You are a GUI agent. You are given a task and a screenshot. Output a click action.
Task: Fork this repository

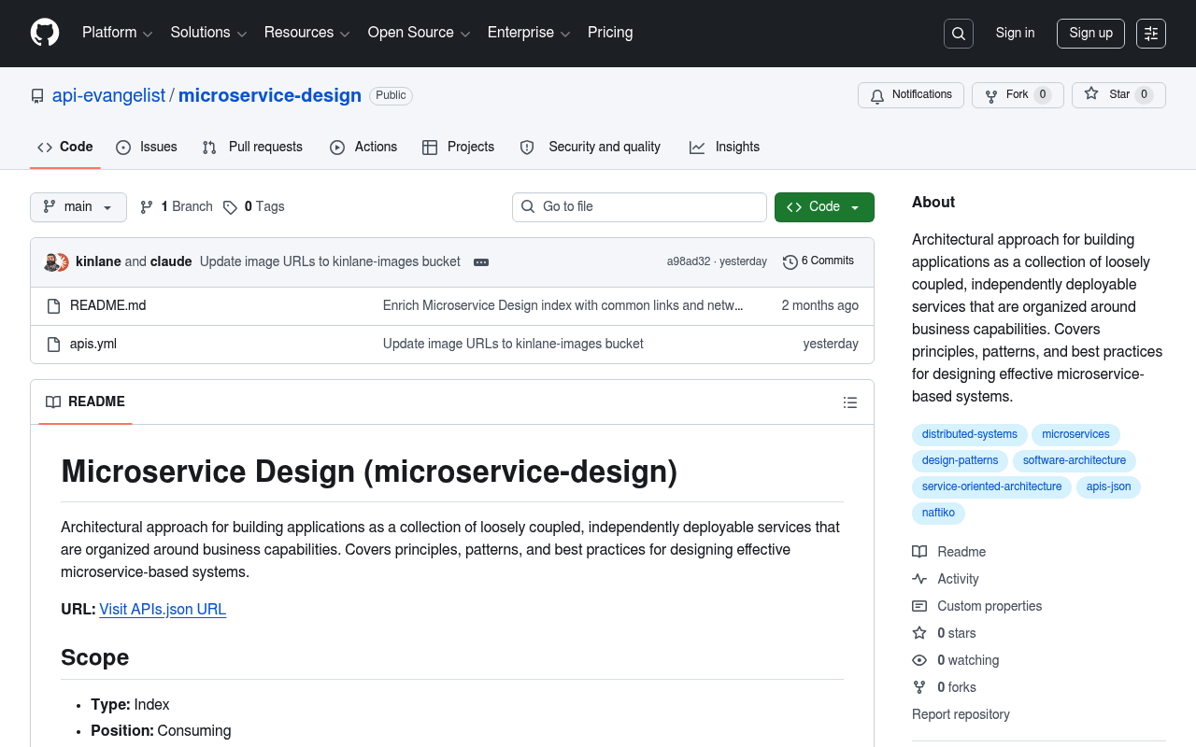coord(1018,95)
